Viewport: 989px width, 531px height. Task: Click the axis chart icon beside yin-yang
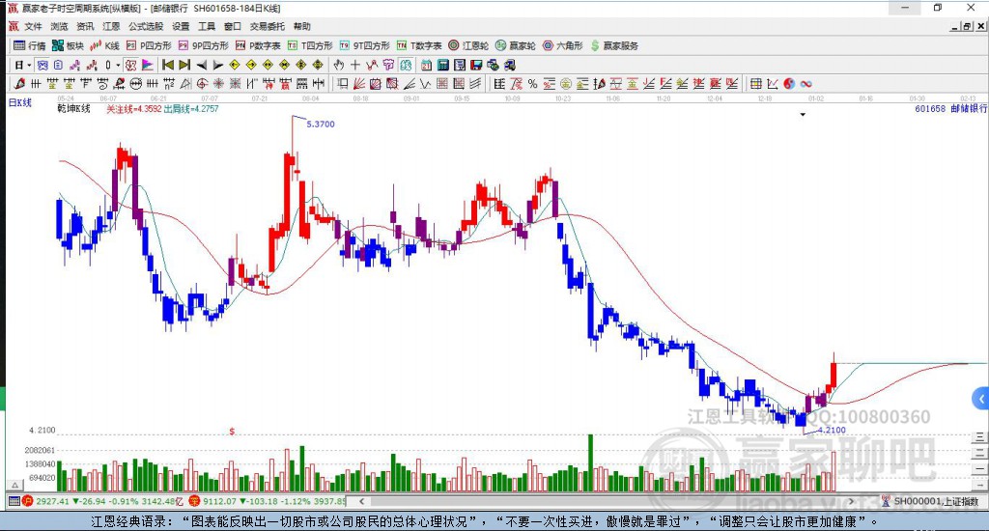(x=773, y=83)
